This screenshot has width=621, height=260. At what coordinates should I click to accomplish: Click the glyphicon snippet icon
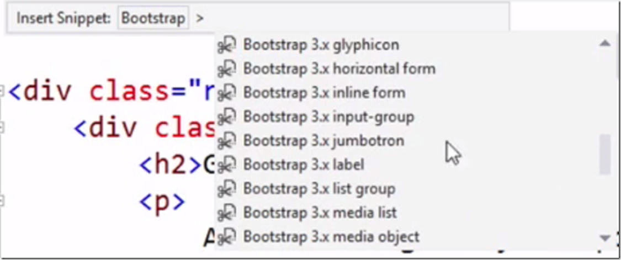point(227,45)
